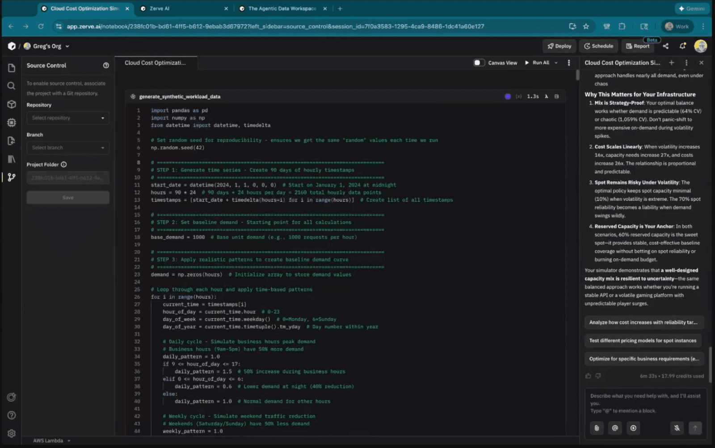Unmute the microphone icon in chat input
The width and height of the screenshot is (715, 448).
(676, 428)
